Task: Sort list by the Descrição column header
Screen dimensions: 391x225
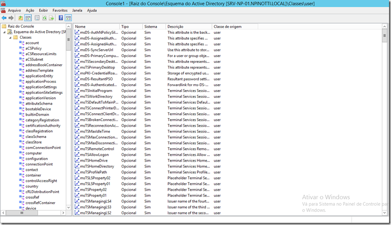Action: coord(189,27)
